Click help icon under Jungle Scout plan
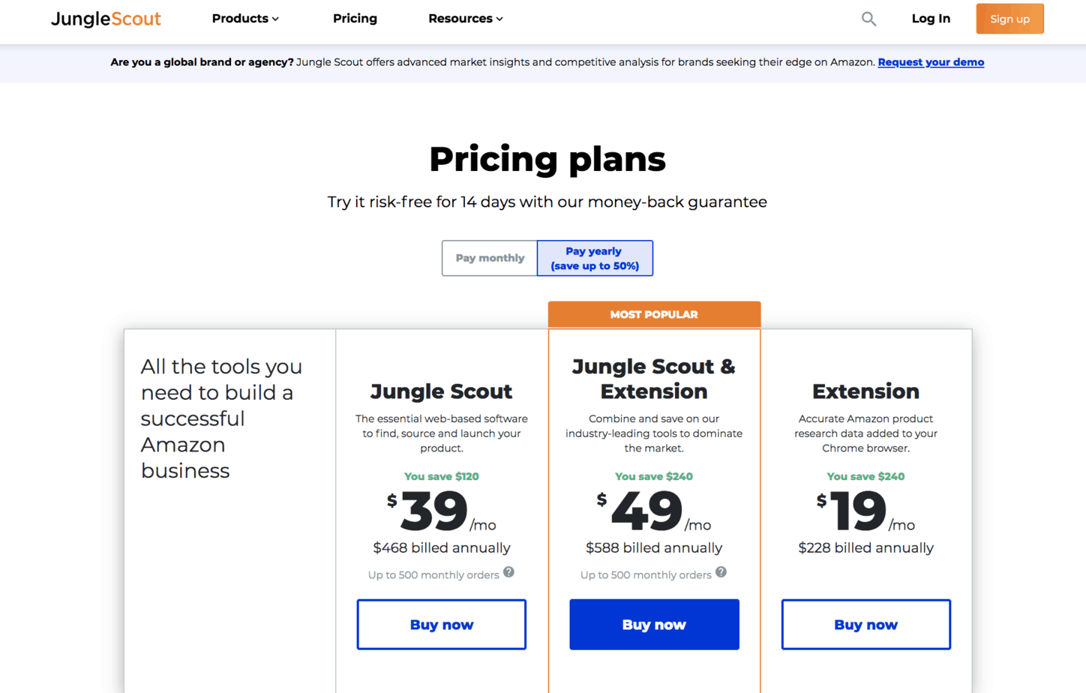 pyautogui.click(x=508, y=572)
